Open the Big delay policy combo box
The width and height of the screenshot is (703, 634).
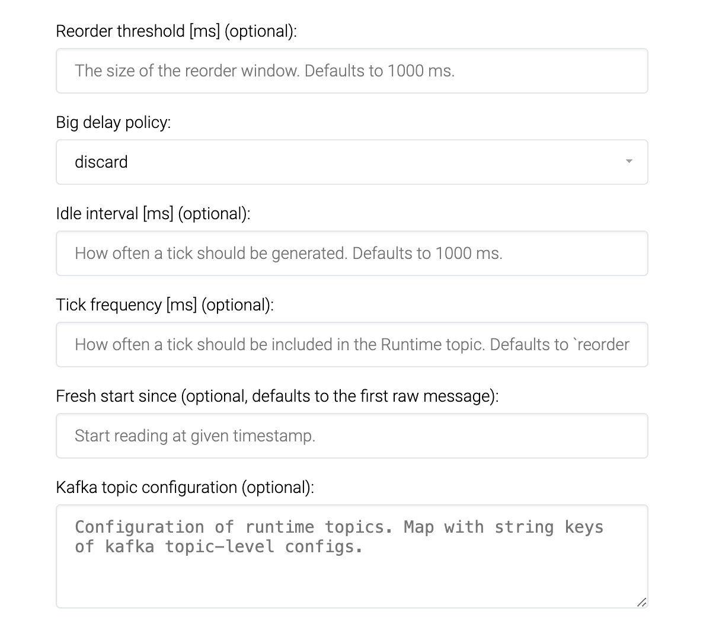tap(351, 162)
